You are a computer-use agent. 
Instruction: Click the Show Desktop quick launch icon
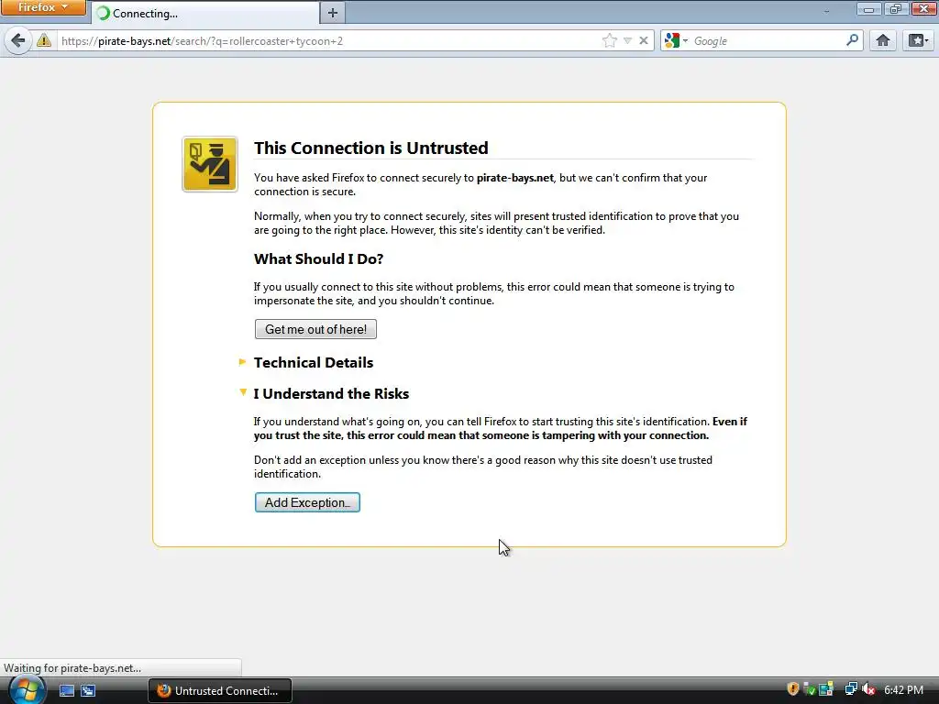(x=66, y=690)
